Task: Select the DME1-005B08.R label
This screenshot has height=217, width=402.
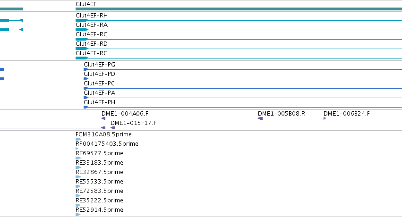Action: tap(282, 114)
